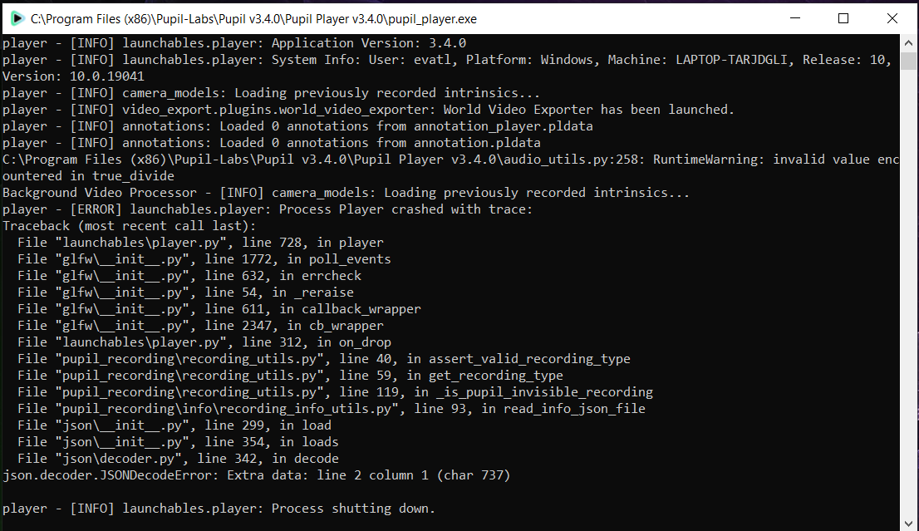
Task: Click the scrollbar down arrow
Action: [908, 524]
